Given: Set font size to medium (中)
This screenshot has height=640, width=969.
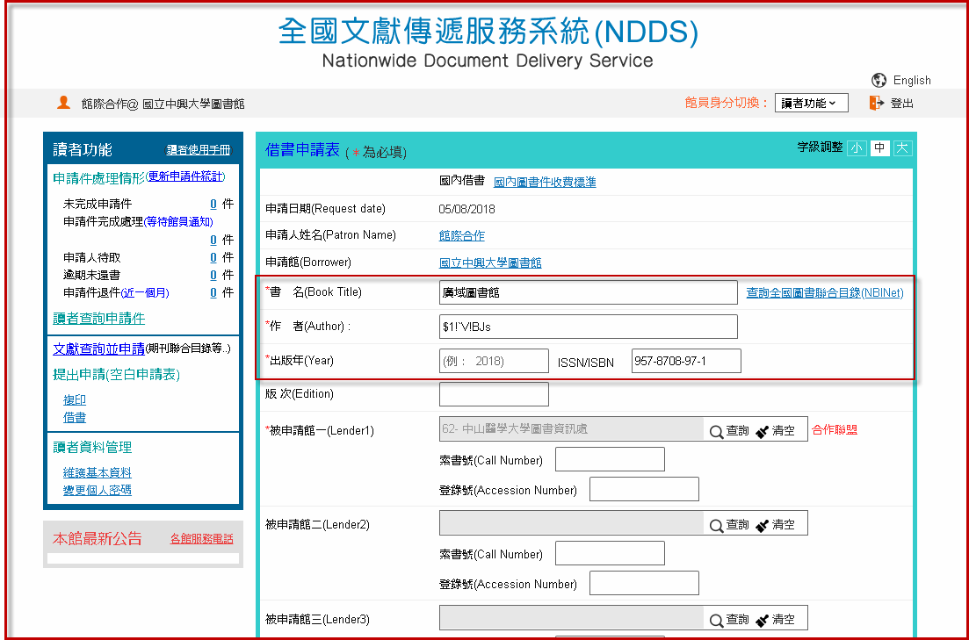Looking at the screenshot, I should coord(879,148).
